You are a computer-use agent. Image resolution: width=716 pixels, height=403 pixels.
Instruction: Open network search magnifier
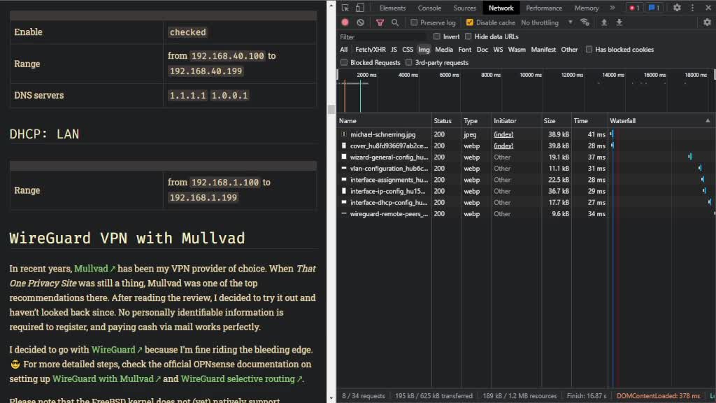[395, 22]
